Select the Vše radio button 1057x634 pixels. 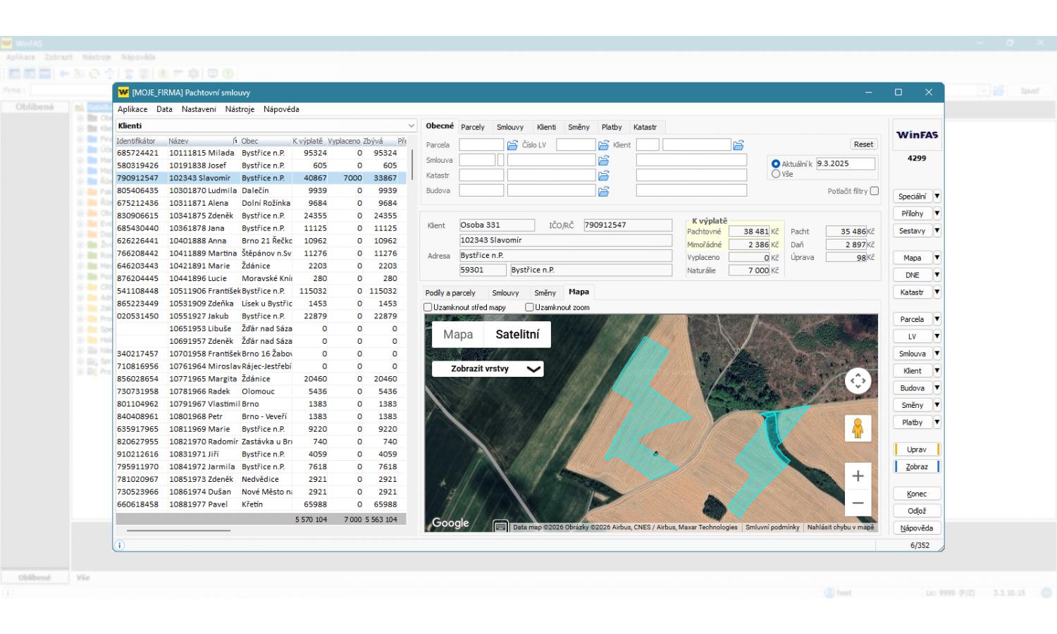tap(776, 174)
